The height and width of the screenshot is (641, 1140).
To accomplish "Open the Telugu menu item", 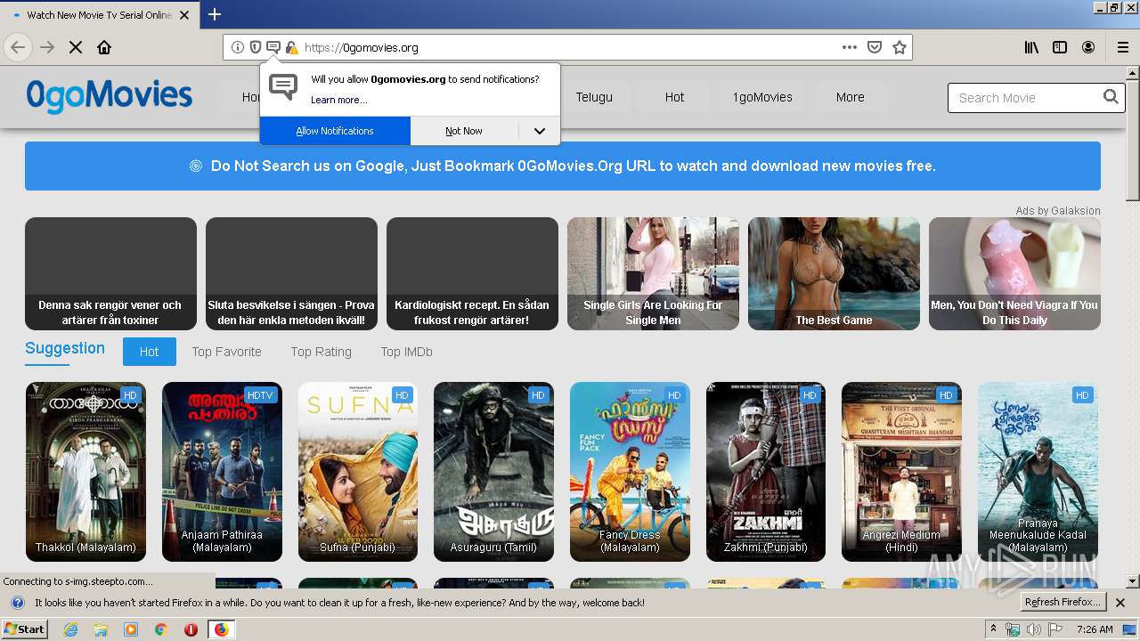I will click(x=594, y=97).
